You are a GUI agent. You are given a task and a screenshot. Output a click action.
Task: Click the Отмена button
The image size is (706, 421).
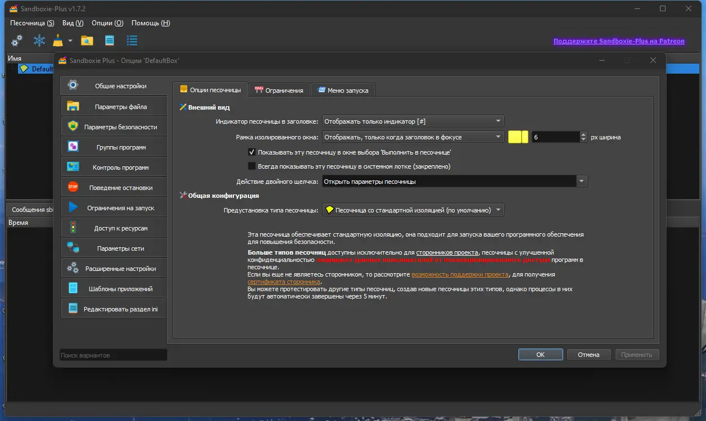pos(589,355)
